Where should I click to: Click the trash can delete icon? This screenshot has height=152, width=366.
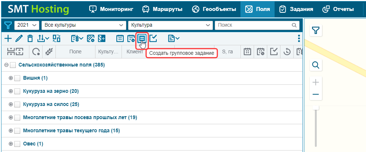(x=30, y=38)
